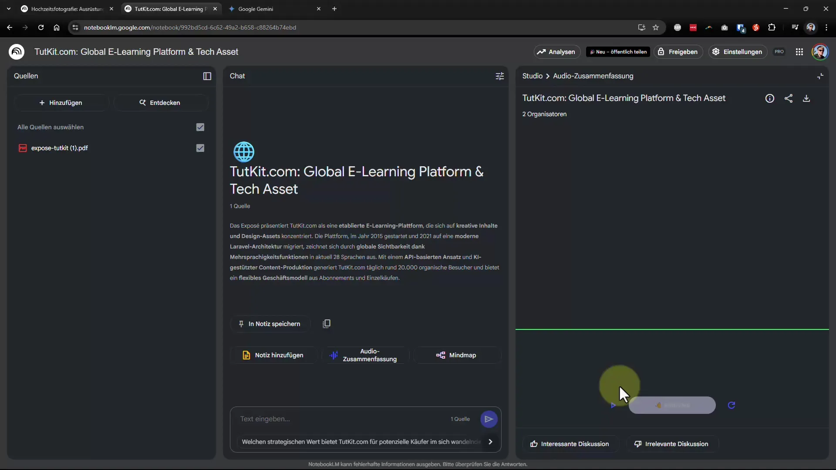This screenshot has height=470, width=836.
Task: Create Mindmap from chat
Action: [457, 355]
